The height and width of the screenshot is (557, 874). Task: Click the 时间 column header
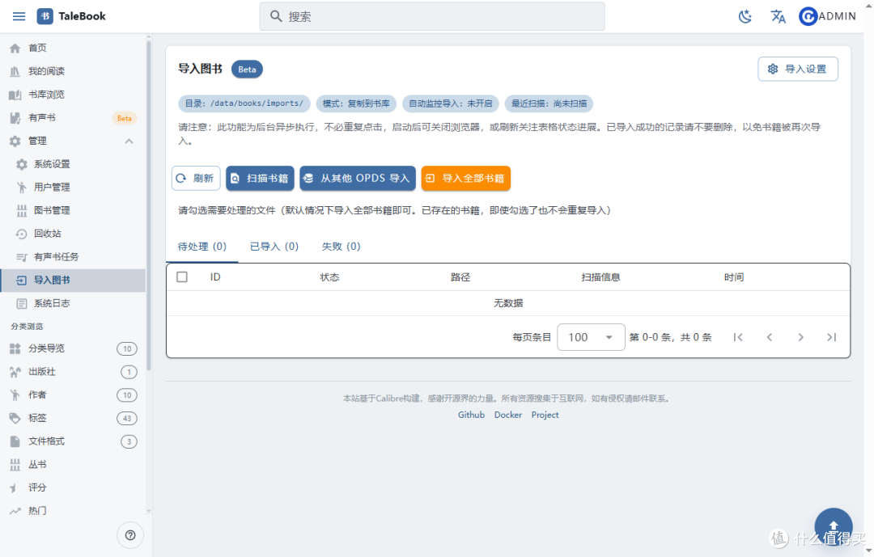pyautogui.click(x=734, y=277)
